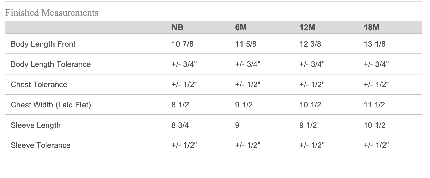Click the 10 7/8 body length value
This screenshot has width=430, height=178.
tap(182, 44)
